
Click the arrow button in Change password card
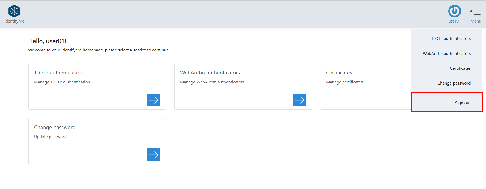154,155
